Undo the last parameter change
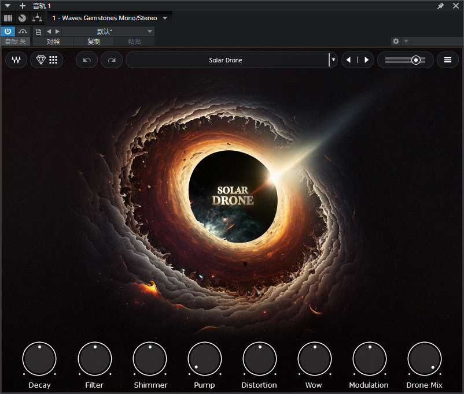This screenshot has width=464, height=394. click(87, 60)
